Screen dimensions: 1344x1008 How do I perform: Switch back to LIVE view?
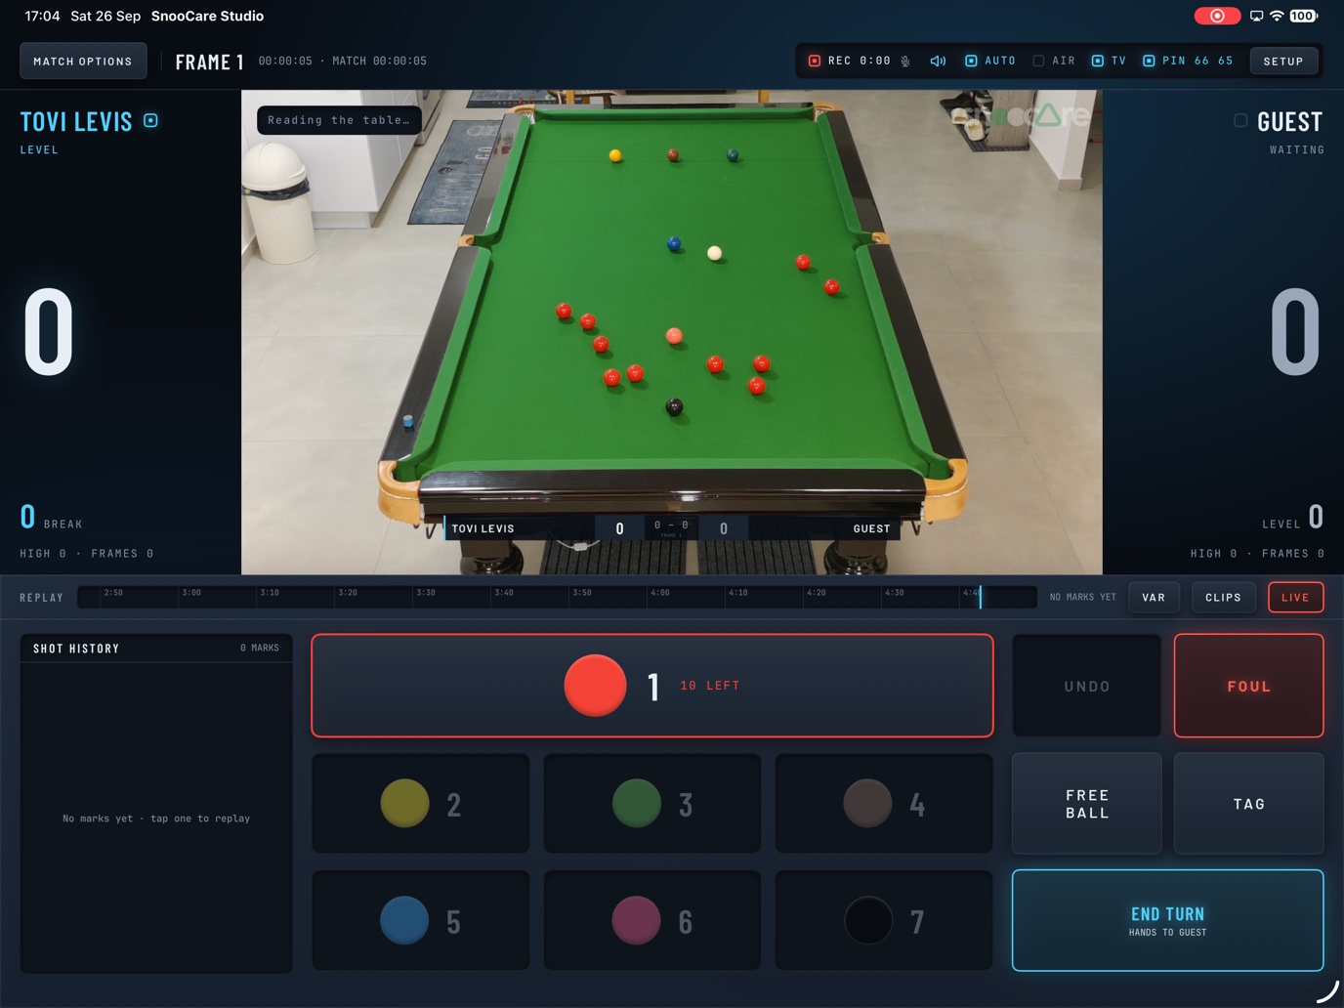[1295, 597]
